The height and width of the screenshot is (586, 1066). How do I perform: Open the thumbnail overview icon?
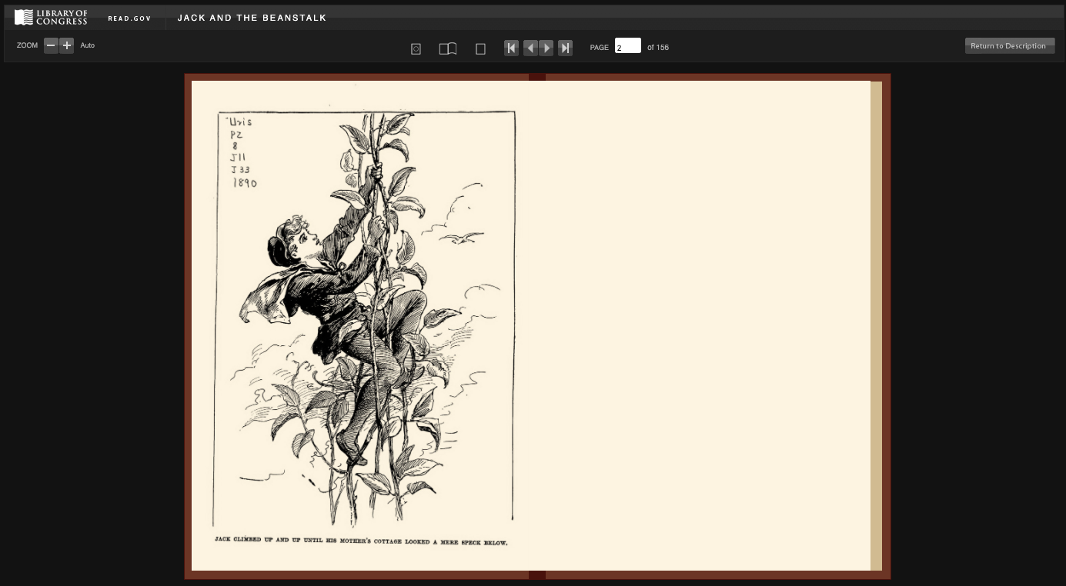[416, 48]
